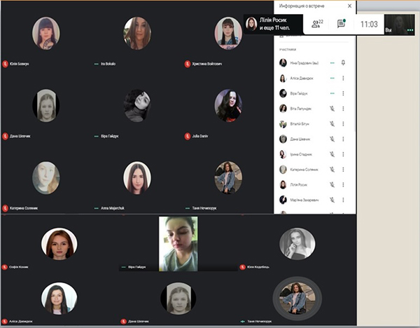Image resolution: width=420 pixels, height=328 pixels.
Task: Open the three-dot menu for Ірина Стадник
Action: (x=343, y=154)
